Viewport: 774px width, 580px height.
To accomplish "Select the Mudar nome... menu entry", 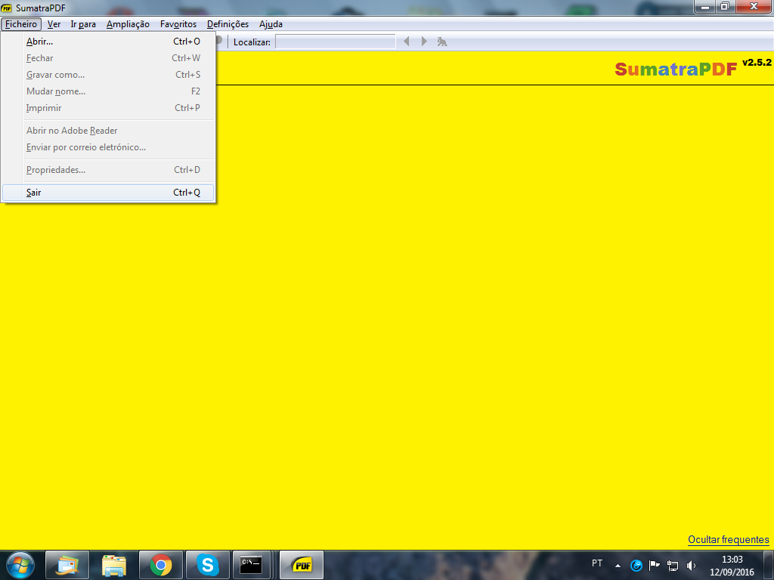I will pyautogui.click(x=108, y=91).
